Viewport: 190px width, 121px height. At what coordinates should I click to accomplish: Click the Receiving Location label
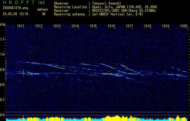pyautogui.click(x=70, y=7)
